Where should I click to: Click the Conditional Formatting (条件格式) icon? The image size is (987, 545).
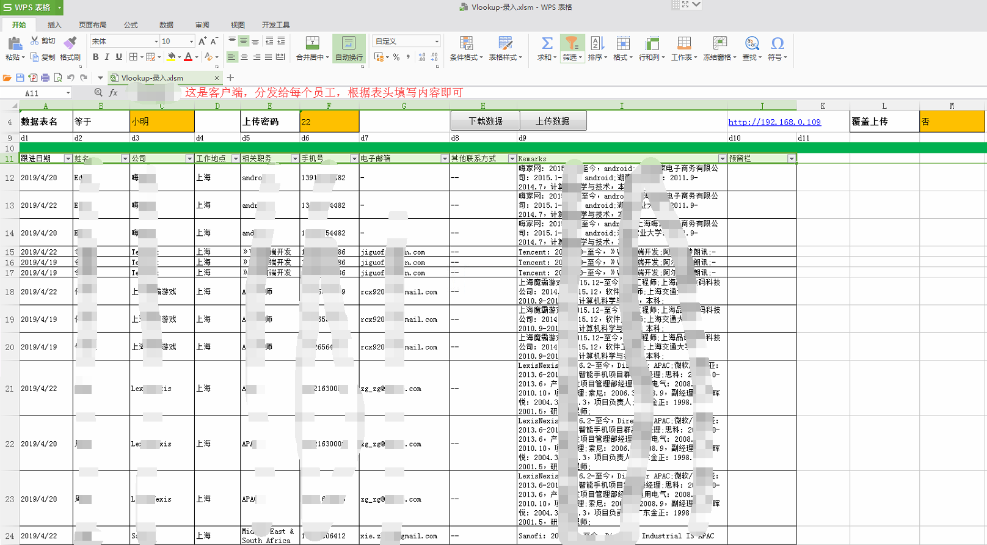[466, 43]
